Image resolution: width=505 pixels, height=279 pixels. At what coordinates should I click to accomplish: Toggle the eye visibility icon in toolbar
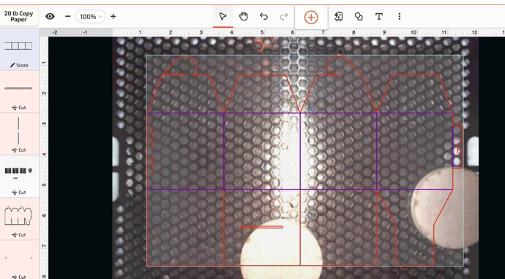coord(50,16)
